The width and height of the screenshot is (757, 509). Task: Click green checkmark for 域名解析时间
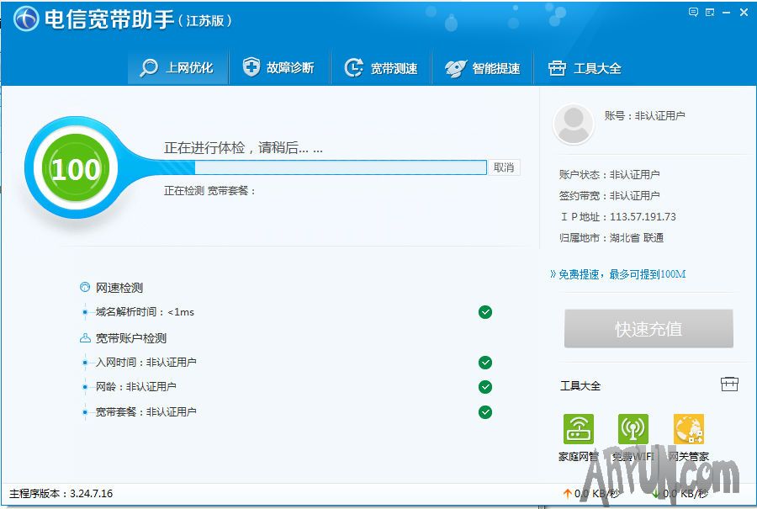coord(485,312)
